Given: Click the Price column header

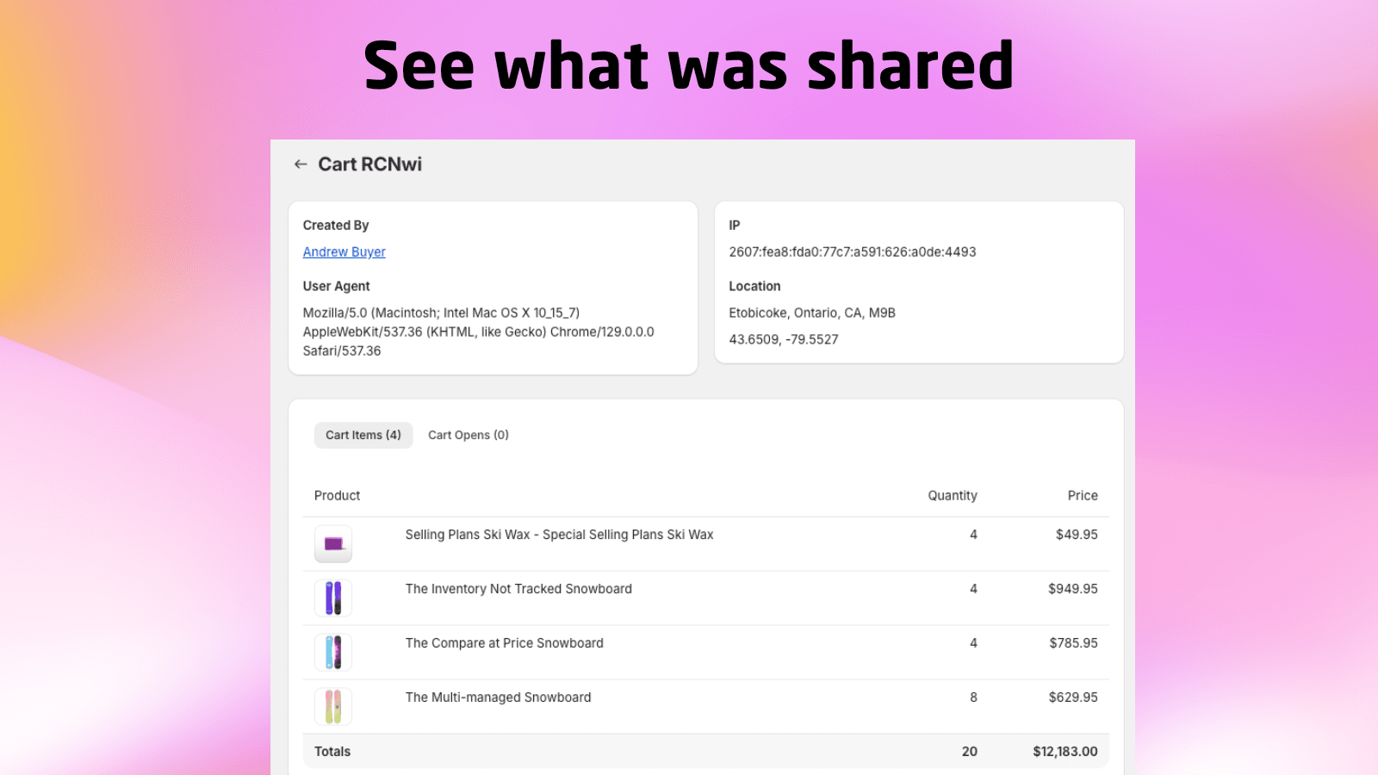Looking at the screenshot, I should [x=1082, y=496].
